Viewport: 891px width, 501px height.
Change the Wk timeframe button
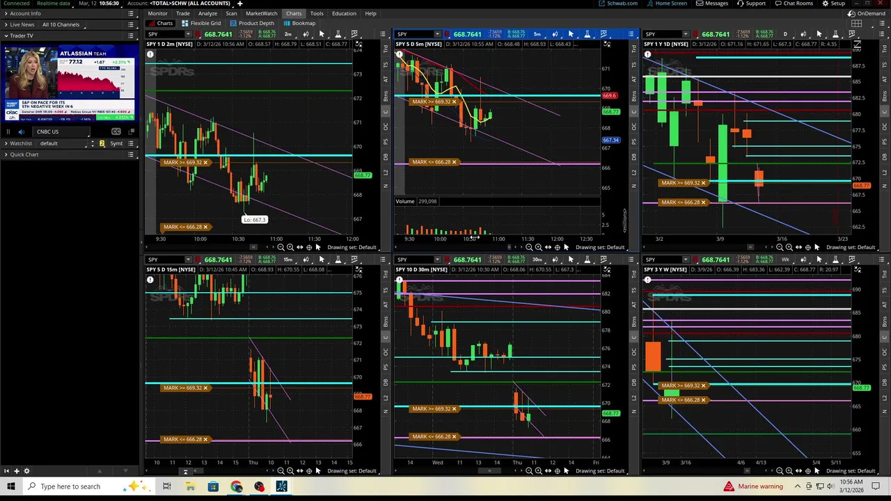(x=785, y=260)
